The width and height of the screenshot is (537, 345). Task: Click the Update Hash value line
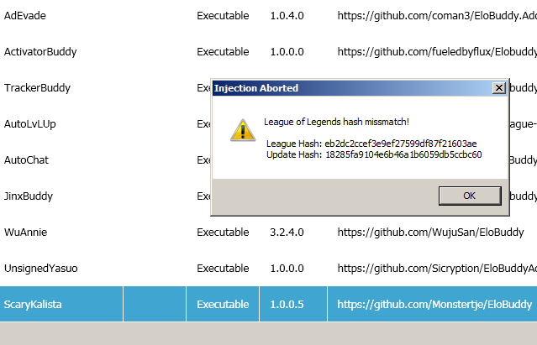374,154
